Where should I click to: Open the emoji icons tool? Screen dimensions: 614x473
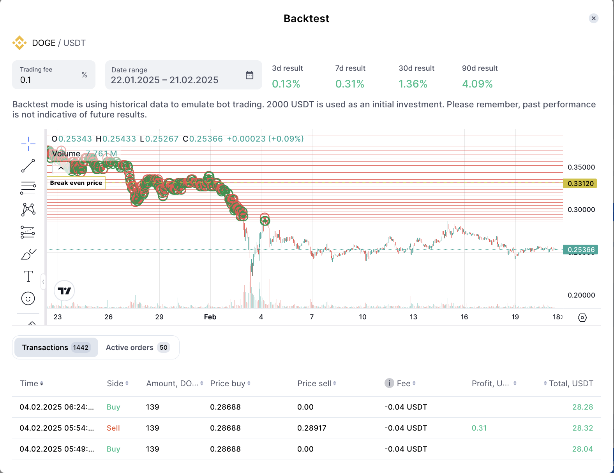tap(28, 298)
